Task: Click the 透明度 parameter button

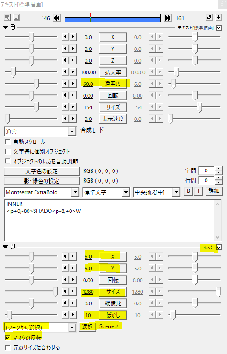Action: click(x=113, y=84)
